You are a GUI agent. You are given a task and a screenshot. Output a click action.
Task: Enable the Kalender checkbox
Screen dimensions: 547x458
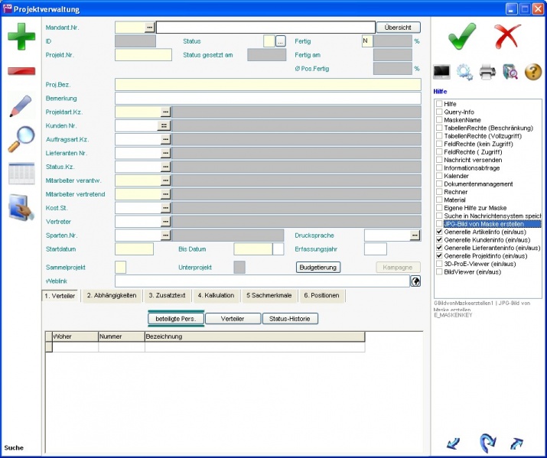[439, 176]
